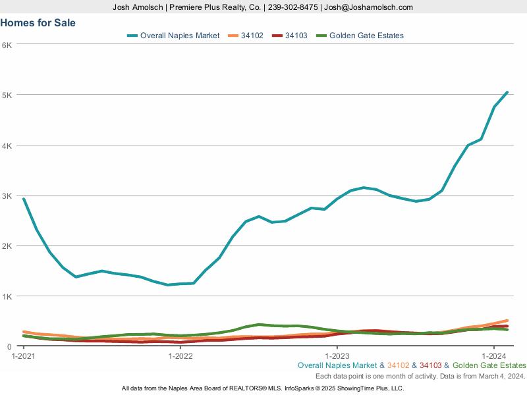The image size is (527, 395).
Task: Click the email Josh@Joshamolsch.com
Action: 368,7
